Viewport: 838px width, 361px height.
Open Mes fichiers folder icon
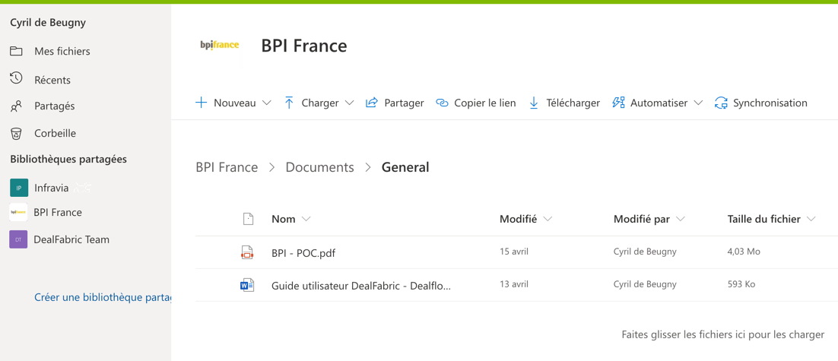pos(16,51)
